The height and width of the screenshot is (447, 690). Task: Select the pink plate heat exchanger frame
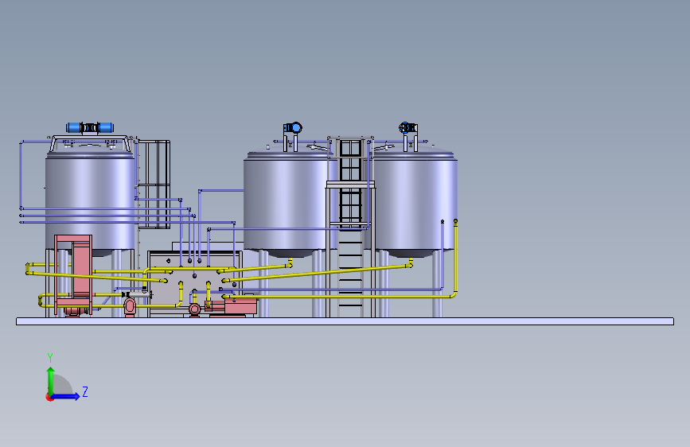pos(73,275)
